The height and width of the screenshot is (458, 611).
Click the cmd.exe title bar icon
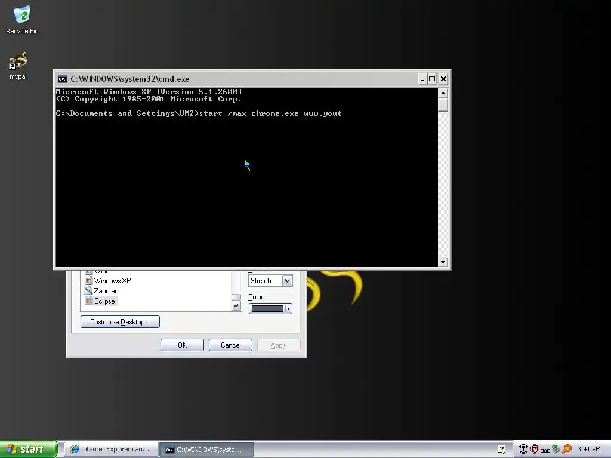point(62,79)
